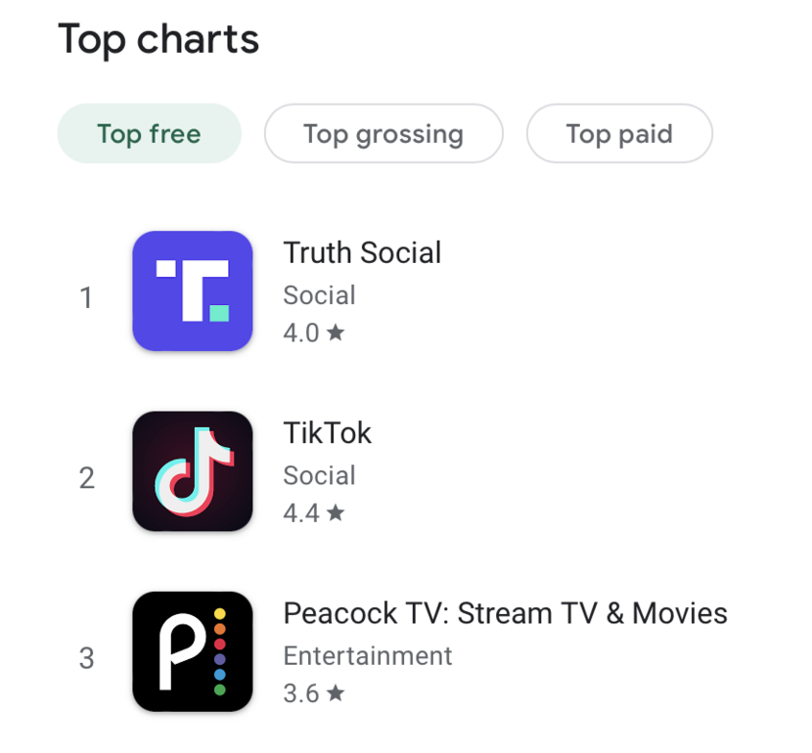Click the Social category under TikTok
The height and width of the screenshot is (753, 812).
319,475
